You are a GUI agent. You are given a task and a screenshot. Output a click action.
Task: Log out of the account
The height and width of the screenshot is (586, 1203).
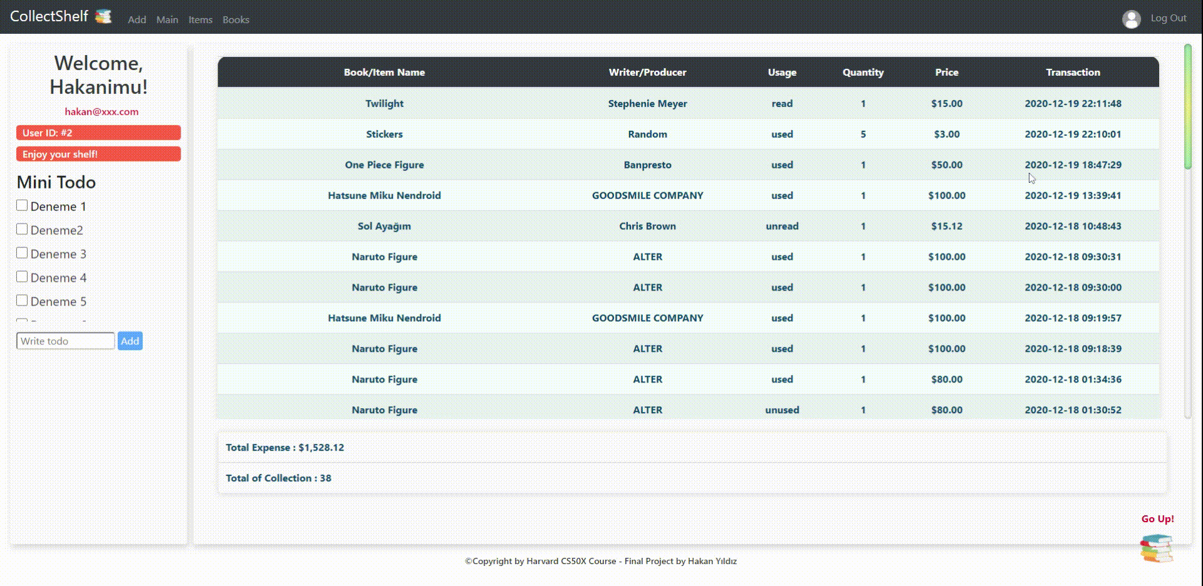coord(1169,18)
